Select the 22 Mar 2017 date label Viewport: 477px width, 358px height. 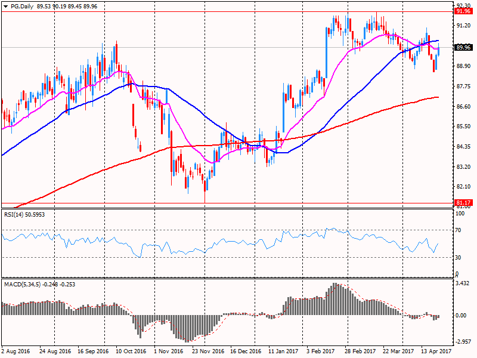pyautogui.click(x=398, y=351)
